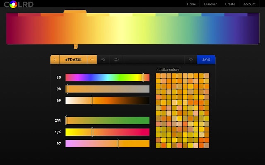Go to the Create page
This screenshot has height=165, width=265.
pos(230,4)
